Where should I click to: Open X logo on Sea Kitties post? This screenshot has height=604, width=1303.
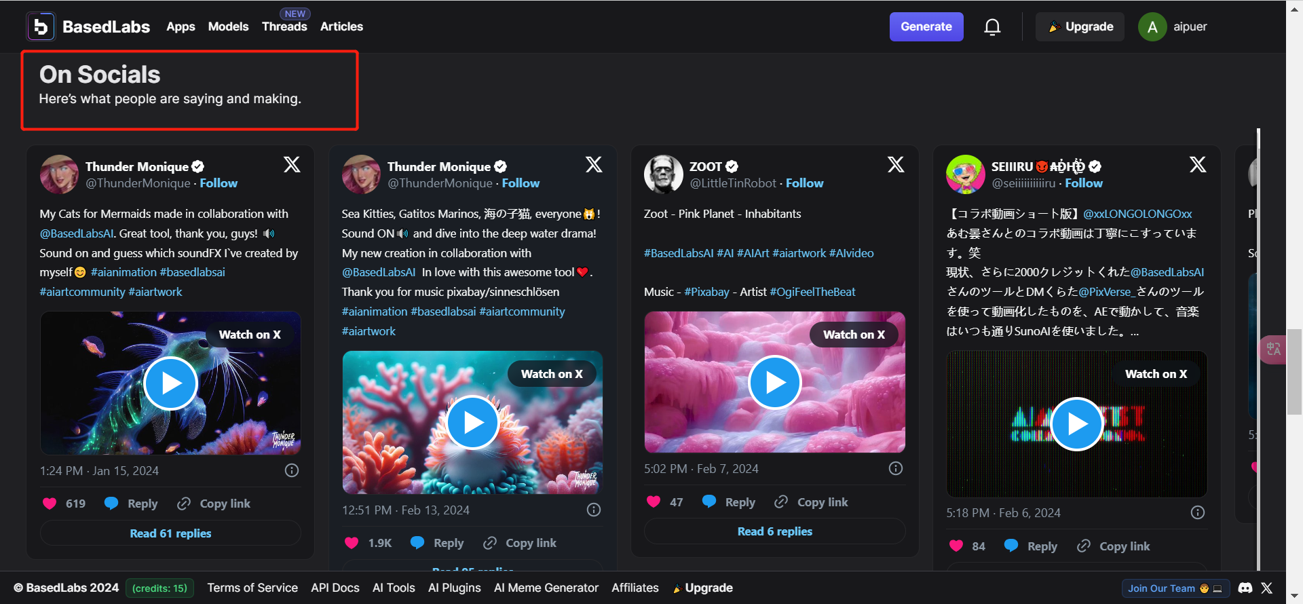(x=594, y=164)
